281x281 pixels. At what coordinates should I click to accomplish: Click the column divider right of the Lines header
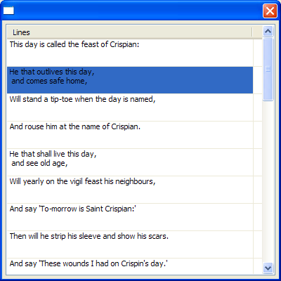pos(252,32)
